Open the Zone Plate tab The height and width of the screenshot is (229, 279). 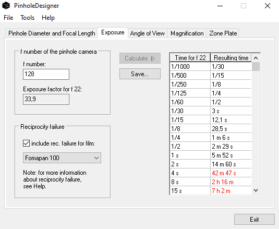(x=223, y=33)
